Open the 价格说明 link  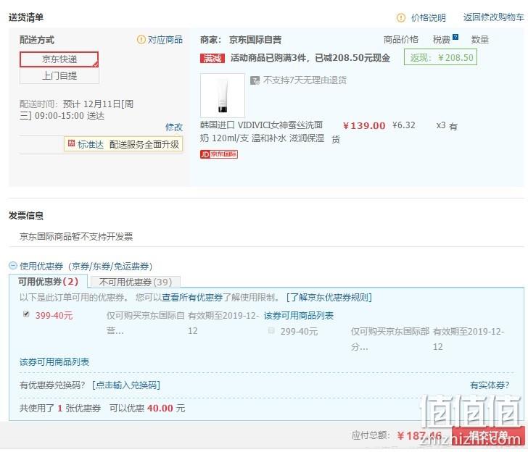click(429, 17)
